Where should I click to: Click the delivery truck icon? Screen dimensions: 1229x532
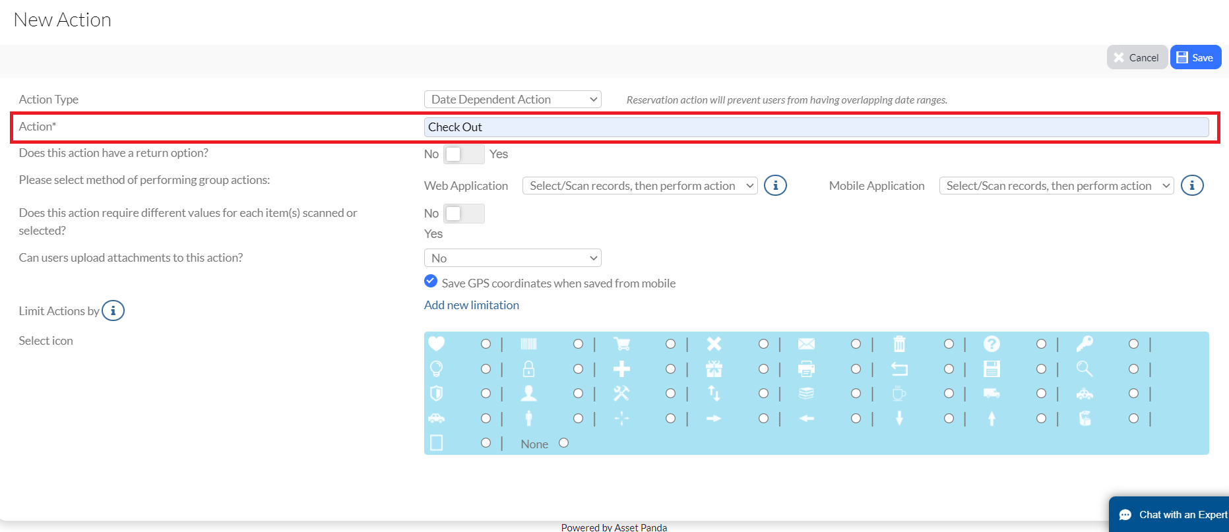click(x=992, y=394)
